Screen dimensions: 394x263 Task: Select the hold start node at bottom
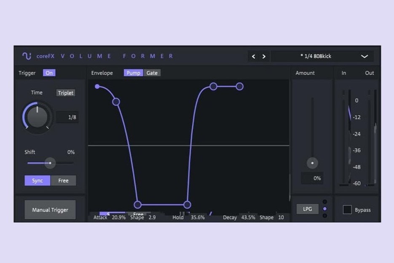click(x=137, y=205)
